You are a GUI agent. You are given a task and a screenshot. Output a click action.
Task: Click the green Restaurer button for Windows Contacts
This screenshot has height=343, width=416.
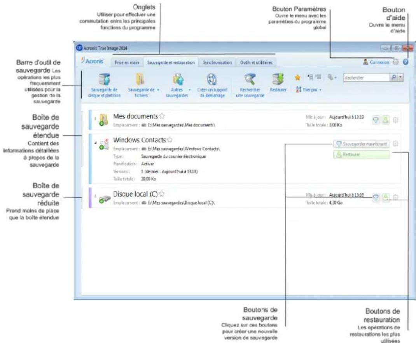pyautogui.click(x=362, y=154)
